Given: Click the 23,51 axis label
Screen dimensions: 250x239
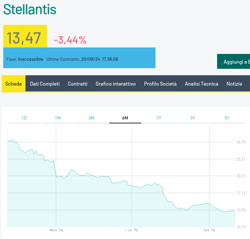Looking at the screenshot, I should tap(241, 159).
